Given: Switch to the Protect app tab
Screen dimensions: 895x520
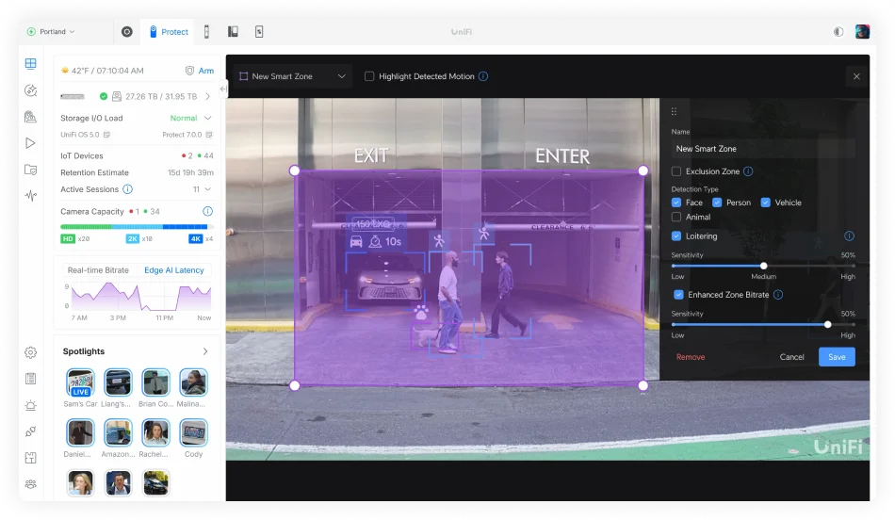Looking at the screenshot, I should (x=169, y=32).
